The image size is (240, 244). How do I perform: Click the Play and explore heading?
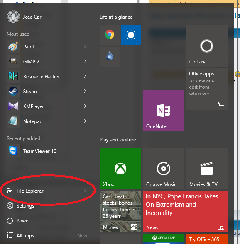click(118, 140)
